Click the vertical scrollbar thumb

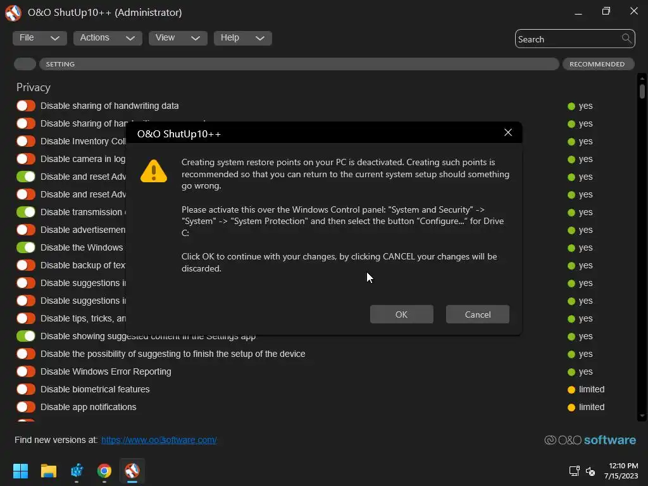pyautogui.click(x=642, y=91)
